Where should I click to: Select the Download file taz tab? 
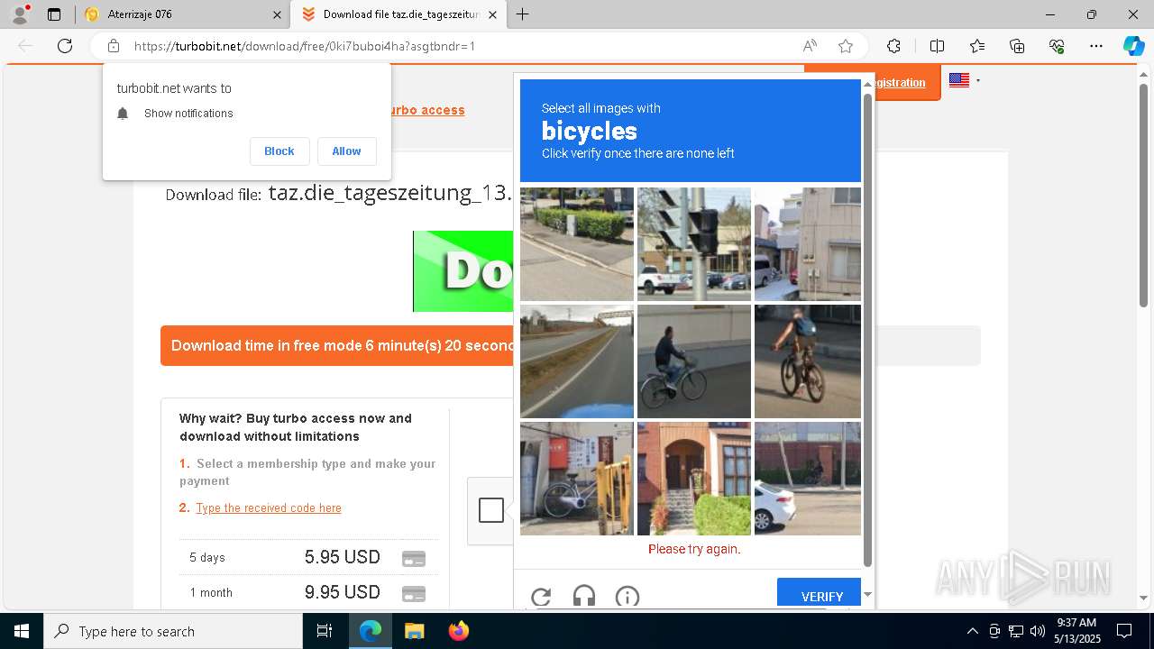[398, 14]
